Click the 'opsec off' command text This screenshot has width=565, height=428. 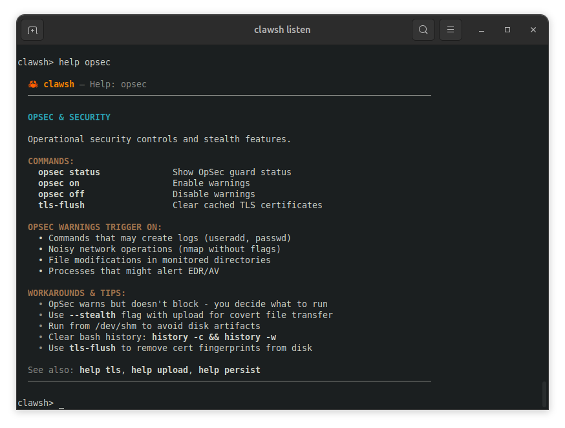point(61,195)
